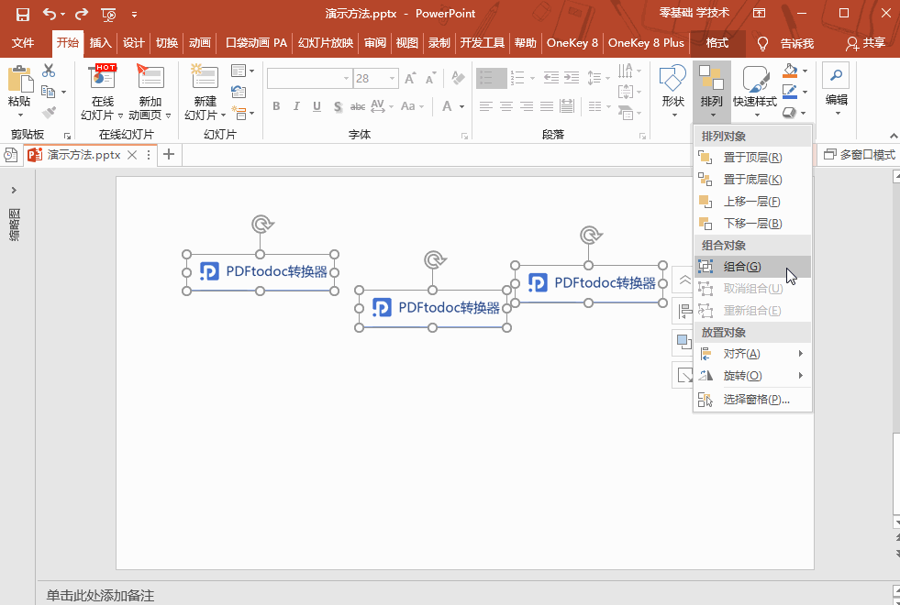Viewport: 900px width, 605px height.
Task: Collapse the ribbon with the up arrow
Action: (x=893, y=136)
